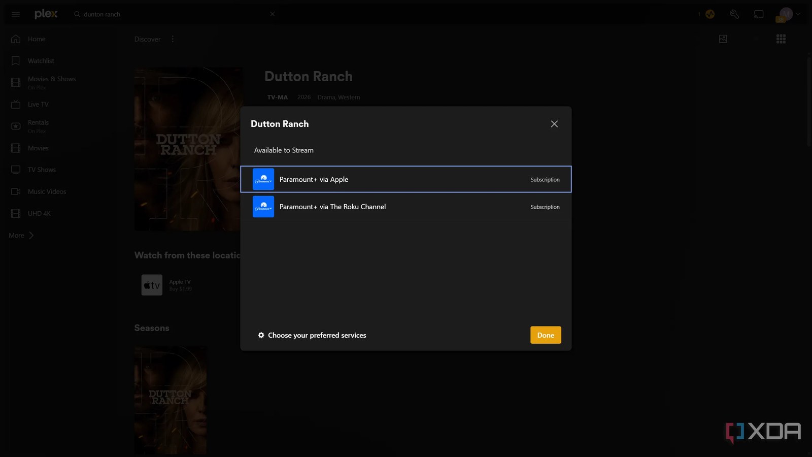Image resolution: width=812 pixels, height=457 pixels.
Task: Click the Paramount+ logo in Roku row
Action: tap(263, 207)
